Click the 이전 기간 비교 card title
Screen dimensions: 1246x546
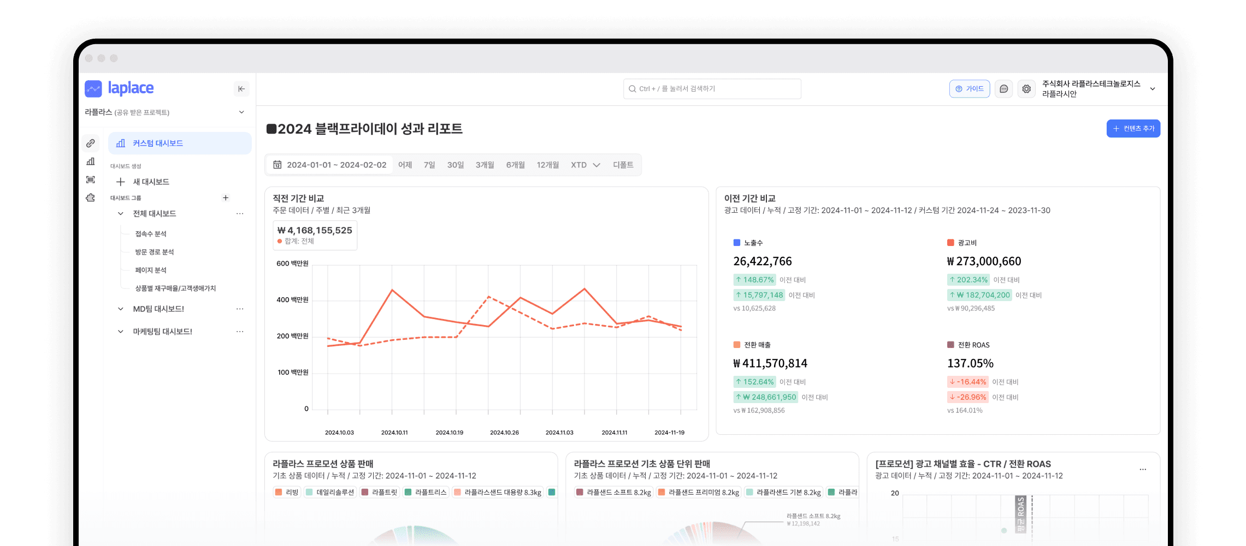click(750, 199)
